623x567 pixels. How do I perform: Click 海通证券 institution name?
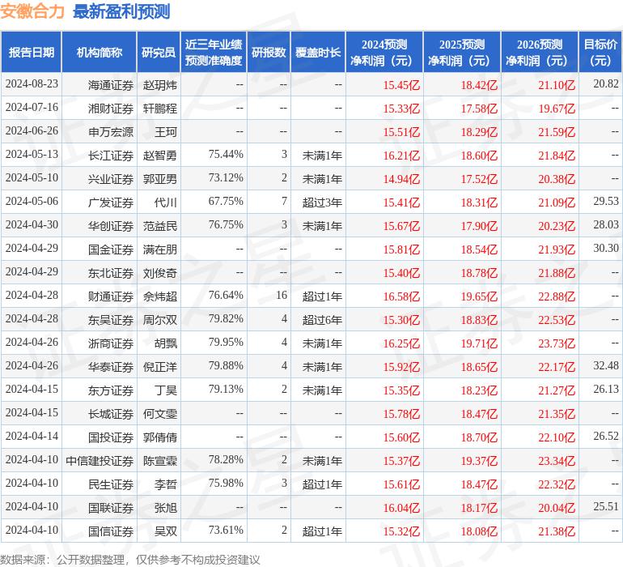[x=111, y=85]
